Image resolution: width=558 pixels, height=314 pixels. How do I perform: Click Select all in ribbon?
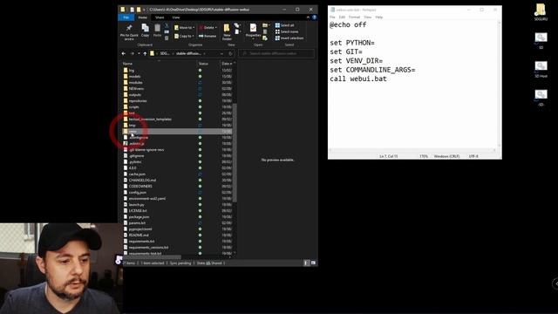coord(285,25)
